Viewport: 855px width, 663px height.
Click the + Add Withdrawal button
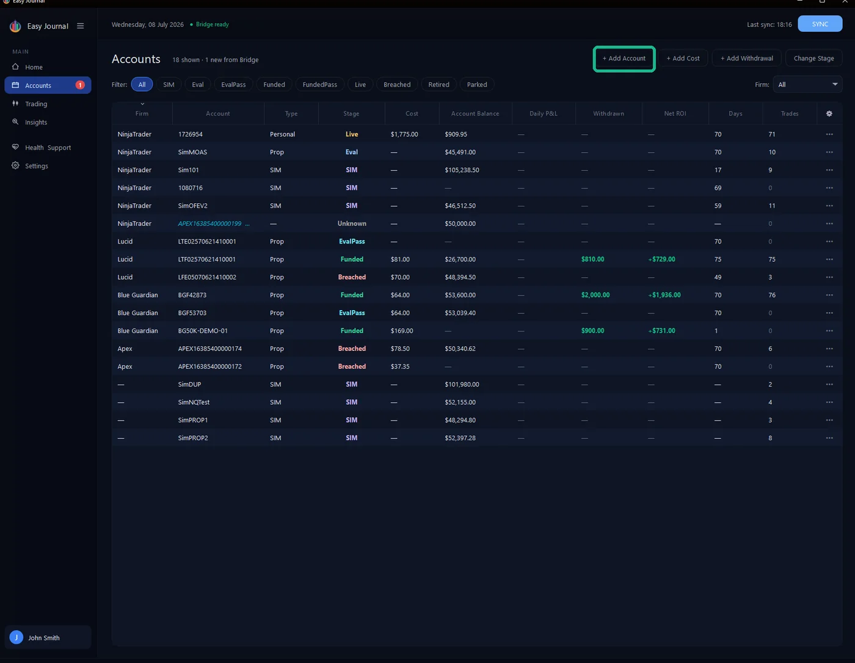[746, 59]
